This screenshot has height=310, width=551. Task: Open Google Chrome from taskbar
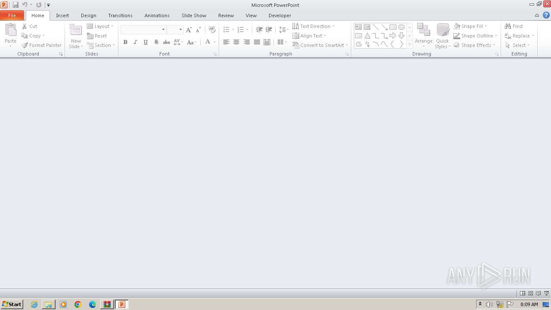click(78, 304)
